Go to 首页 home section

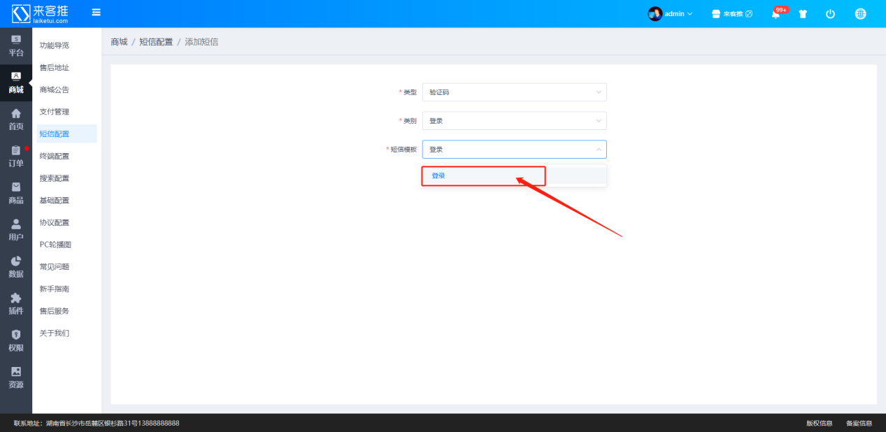[x=16, y=120]
